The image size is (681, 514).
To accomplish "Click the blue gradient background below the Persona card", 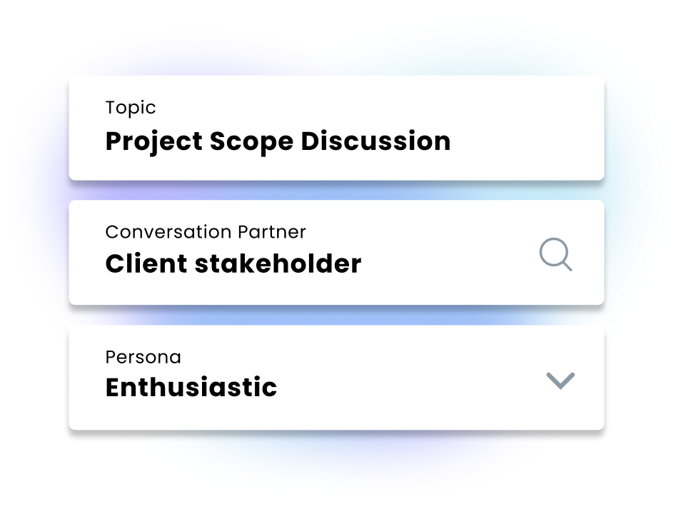I will pyautogui.click(x=336, y=457).
